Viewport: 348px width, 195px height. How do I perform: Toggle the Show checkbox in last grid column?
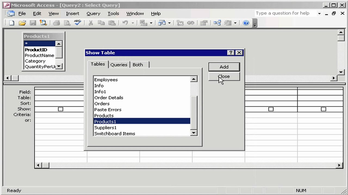click(x=324, y=109)
